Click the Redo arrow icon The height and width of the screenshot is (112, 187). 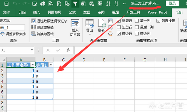[24, 3]
